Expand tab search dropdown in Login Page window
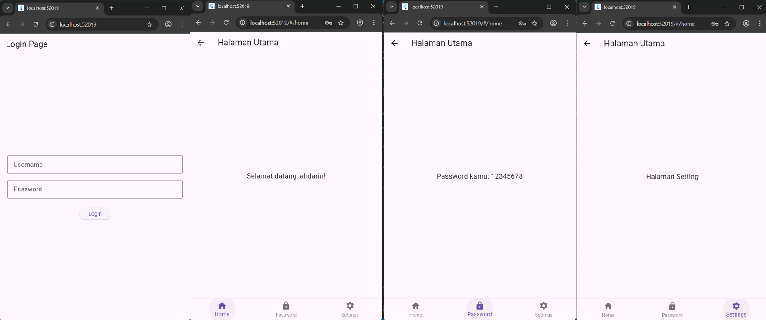The width and height of the screenshot is (766, 320). 7,8
